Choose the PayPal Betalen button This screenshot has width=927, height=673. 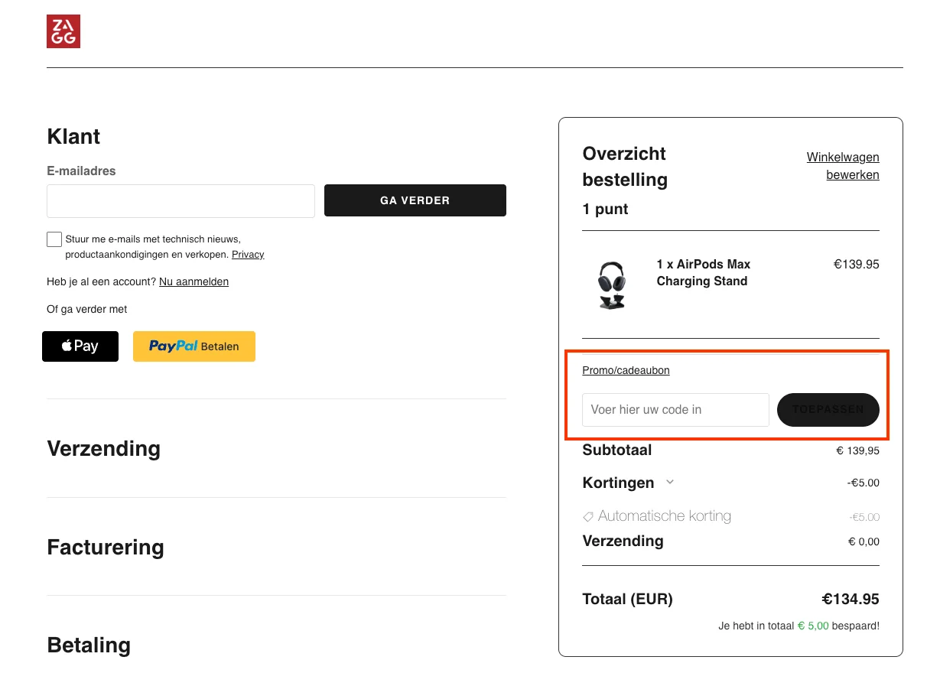pyautogui.click(x=194, y=346)
